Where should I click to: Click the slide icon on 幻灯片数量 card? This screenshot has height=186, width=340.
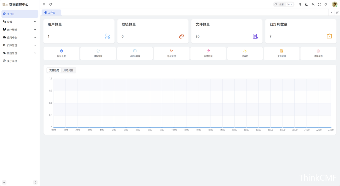tap(329, 36)
